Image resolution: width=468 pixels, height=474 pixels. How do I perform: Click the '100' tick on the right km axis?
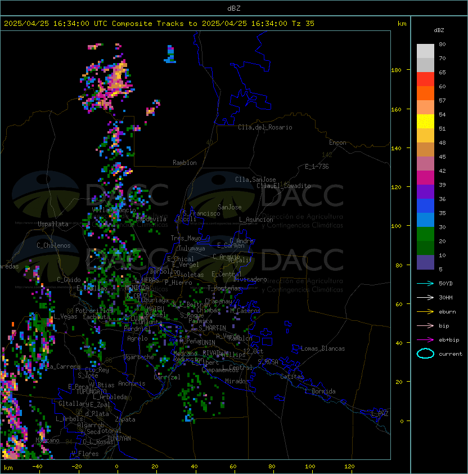(396, 226)
